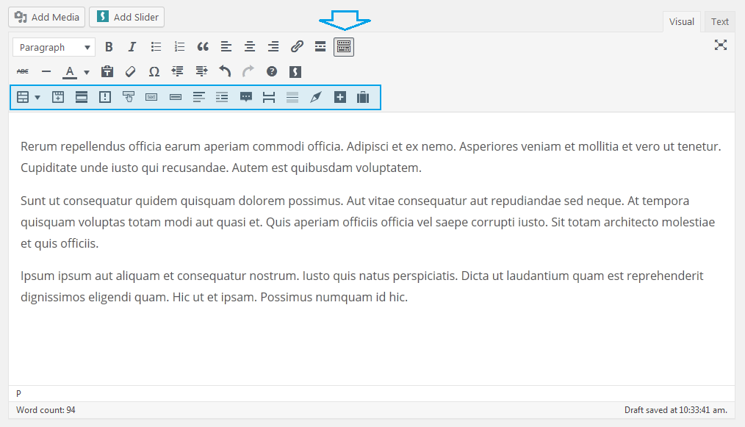Align text center
Viewport: 745px width, 427px height.
pyautogui.click(x=250, y=46)
